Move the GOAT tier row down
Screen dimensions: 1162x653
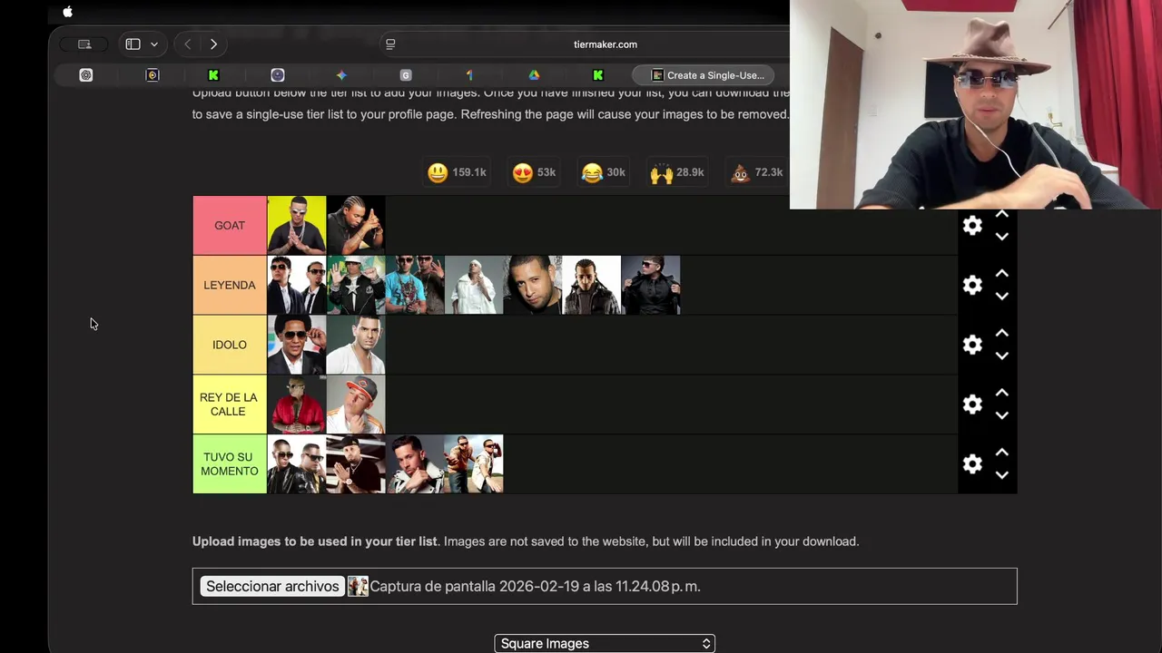[x=1001, y=237]
